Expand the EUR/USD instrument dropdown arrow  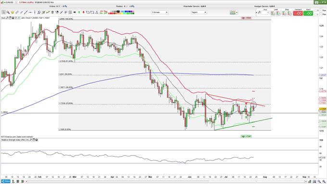pyautogui.click(x=5, y=2)
